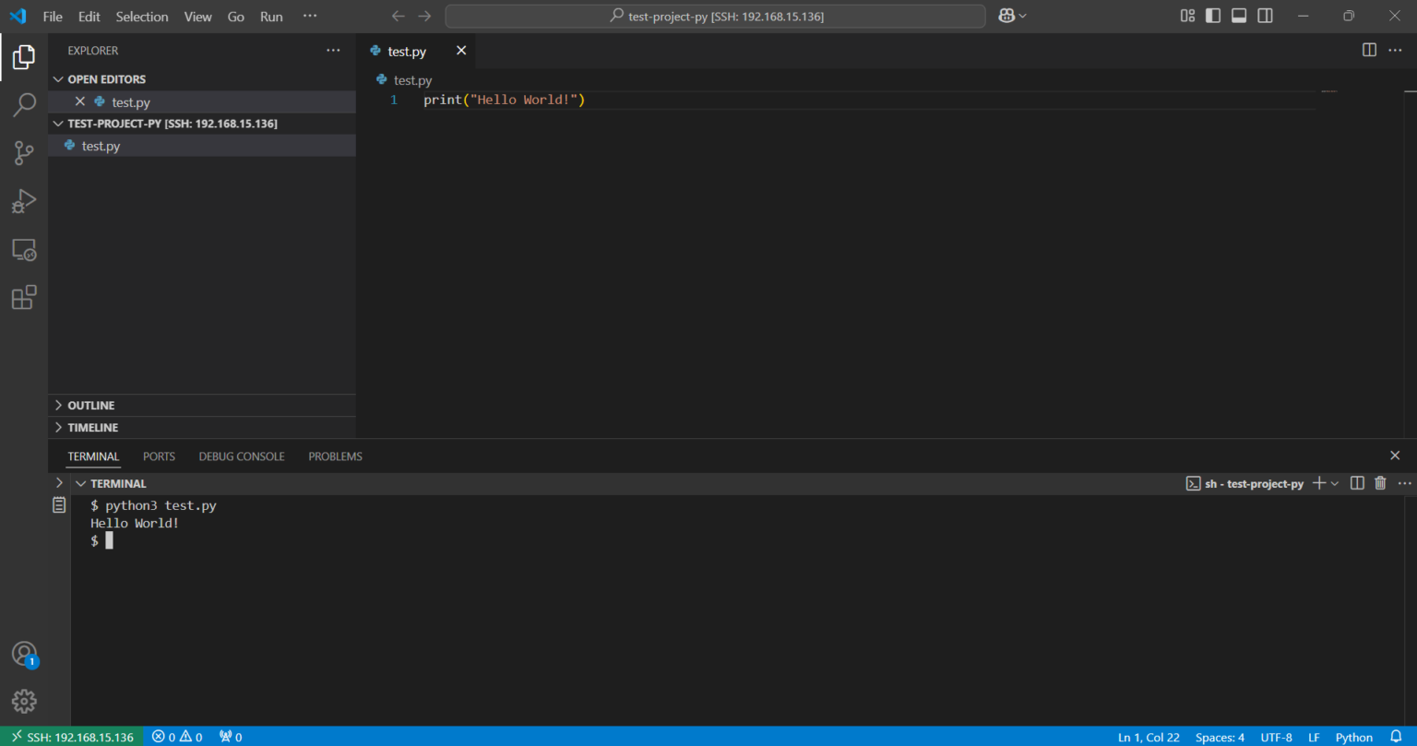Screen dimensions: 1417x746
Task: Open the Source Control view
Action: point(24,153)
